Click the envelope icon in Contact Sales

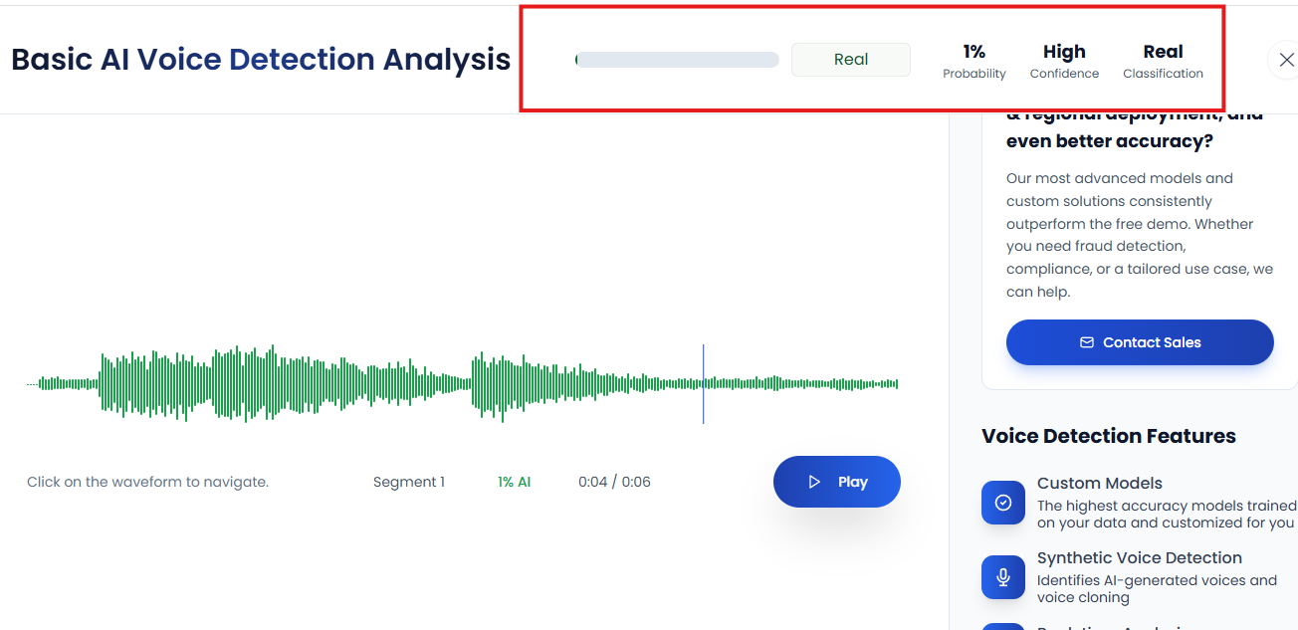point(1087,342)
